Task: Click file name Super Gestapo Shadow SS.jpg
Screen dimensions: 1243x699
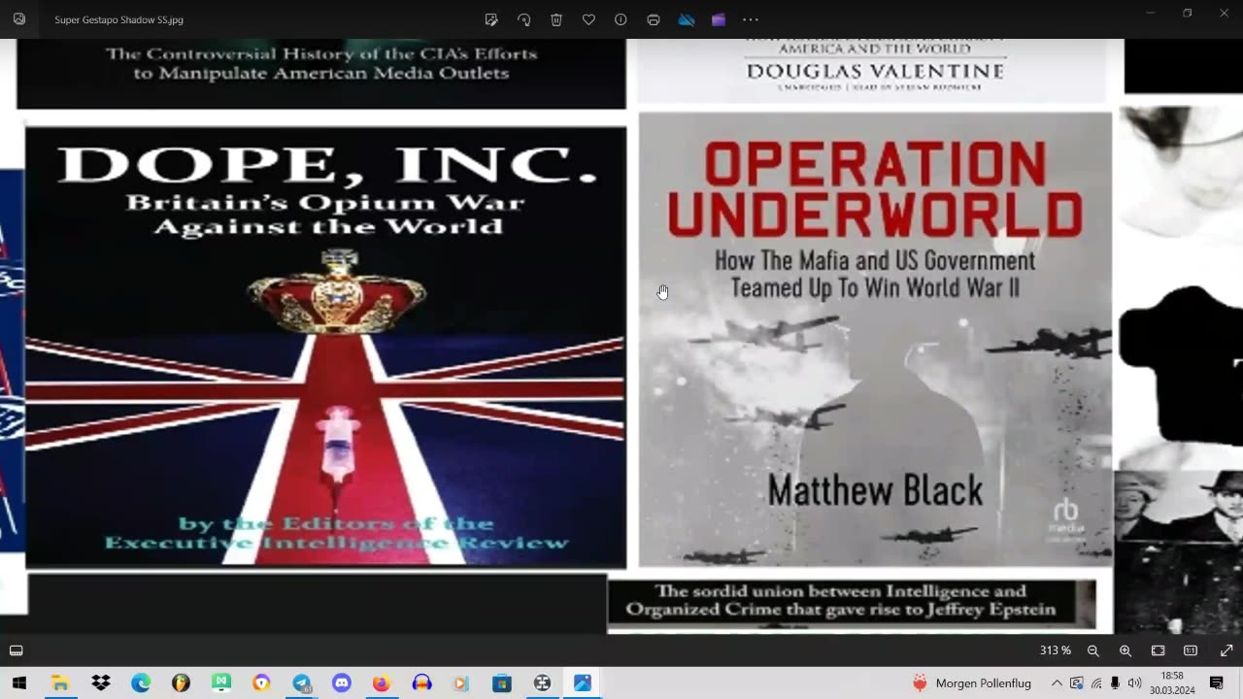Action: pos(118,19)
